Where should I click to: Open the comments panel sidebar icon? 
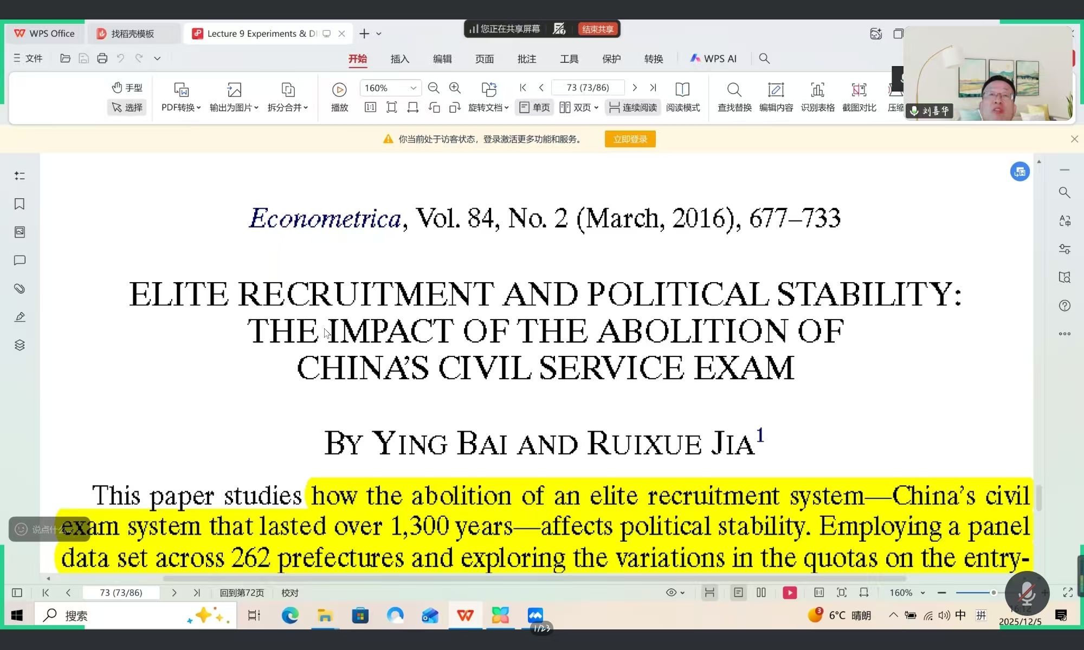pos(20,260)
